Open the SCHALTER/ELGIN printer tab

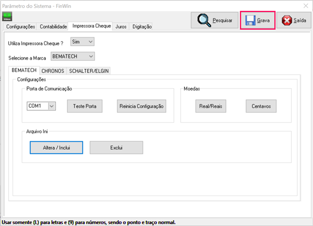point(89,71)
